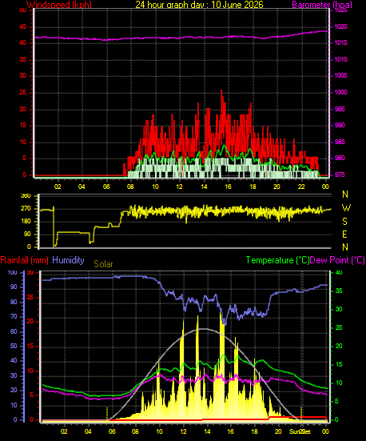Click the "1010" barometer axis value
Screen dimensions: 366x441
coord(341,59)
